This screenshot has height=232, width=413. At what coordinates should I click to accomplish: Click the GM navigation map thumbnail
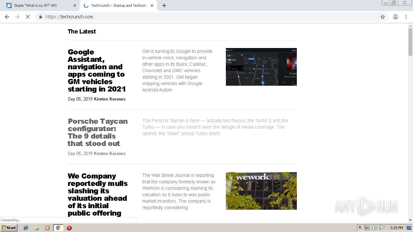[261, 67]
